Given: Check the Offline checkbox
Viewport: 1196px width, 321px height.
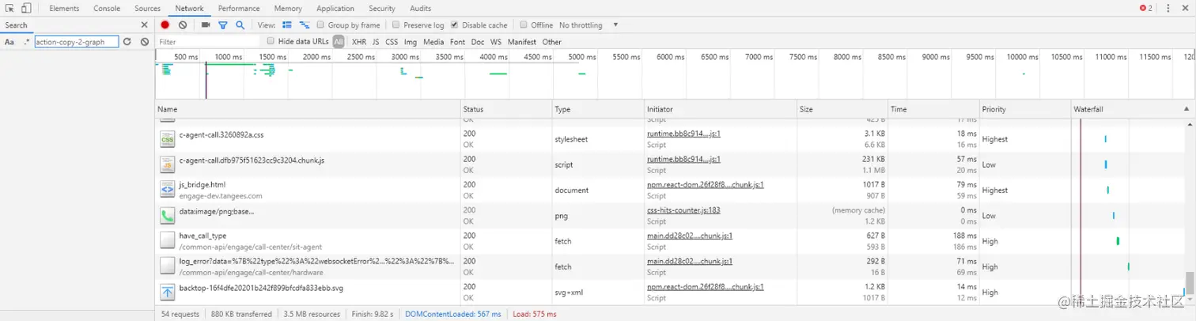Looking at the screenshot, I should pos(523,25).
